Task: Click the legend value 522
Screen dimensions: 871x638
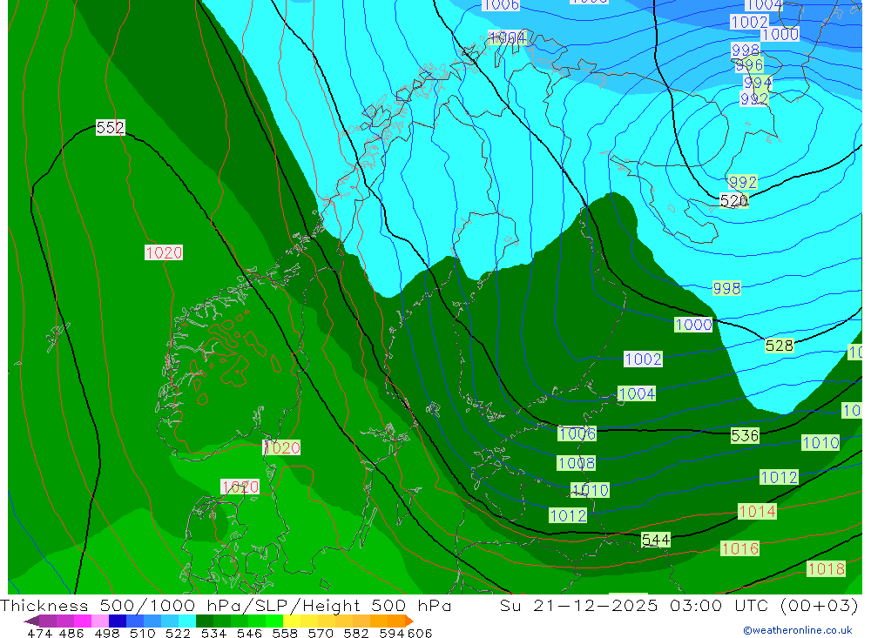Action: [x=178, y=633]
